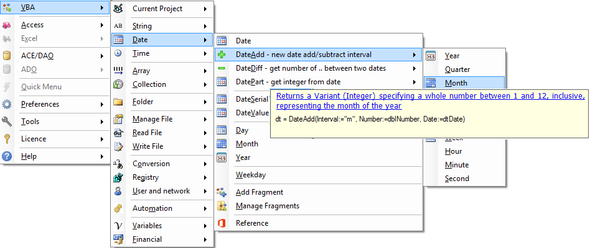Click the Licence key icon

pos(7,139)
